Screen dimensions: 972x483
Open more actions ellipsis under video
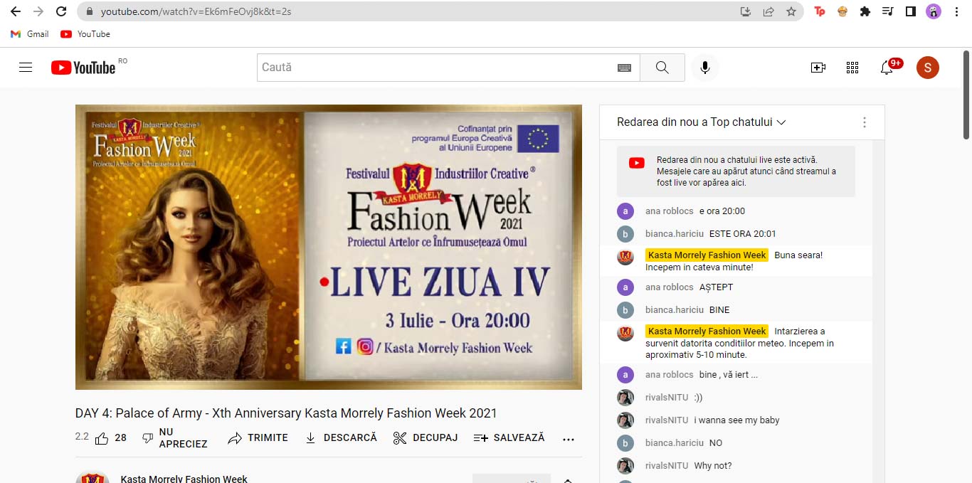pyautogui.click(x=568, y=439)
